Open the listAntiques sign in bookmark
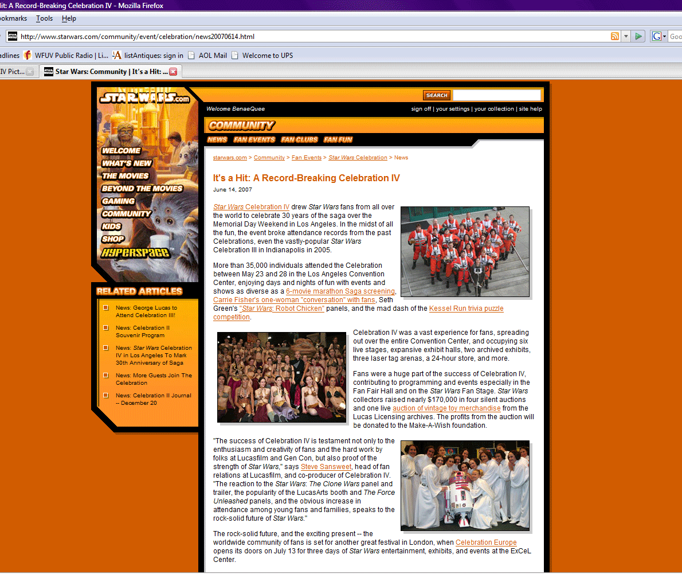682x574 pixels. click(x=148, y=55)
